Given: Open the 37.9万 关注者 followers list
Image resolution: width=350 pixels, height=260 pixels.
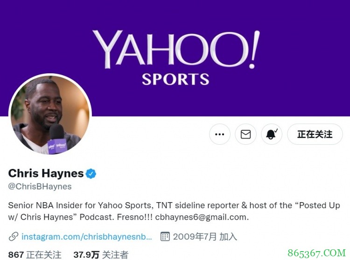Looking at the screenshot, I should 101,255.
